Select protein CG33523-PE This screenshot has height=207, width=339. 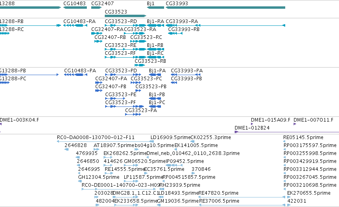115,99
